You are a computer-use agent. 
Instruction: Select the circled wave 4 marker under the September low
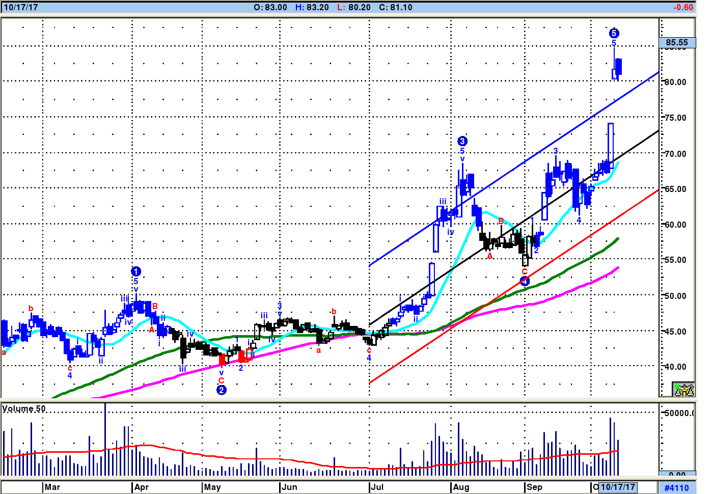point(525,281)
